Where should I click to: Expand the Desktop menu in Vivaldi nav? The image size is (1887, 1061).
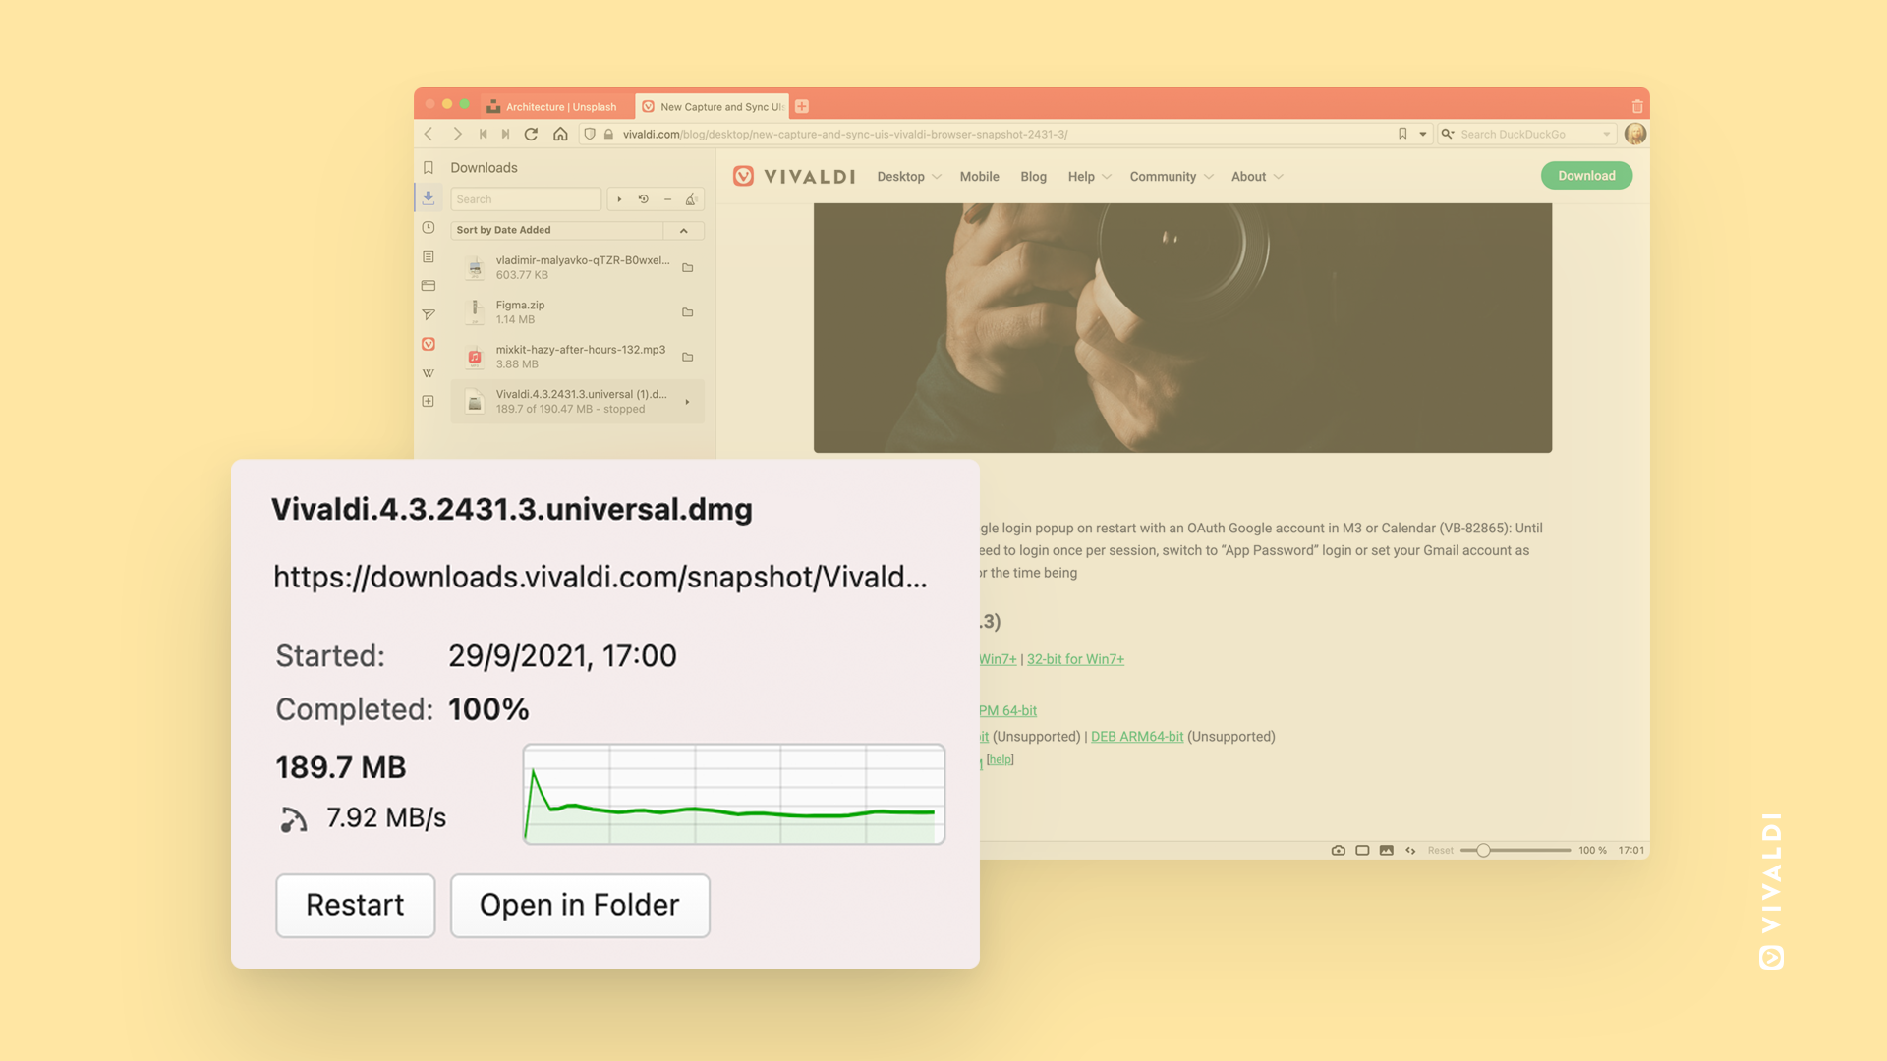(907, 176)
